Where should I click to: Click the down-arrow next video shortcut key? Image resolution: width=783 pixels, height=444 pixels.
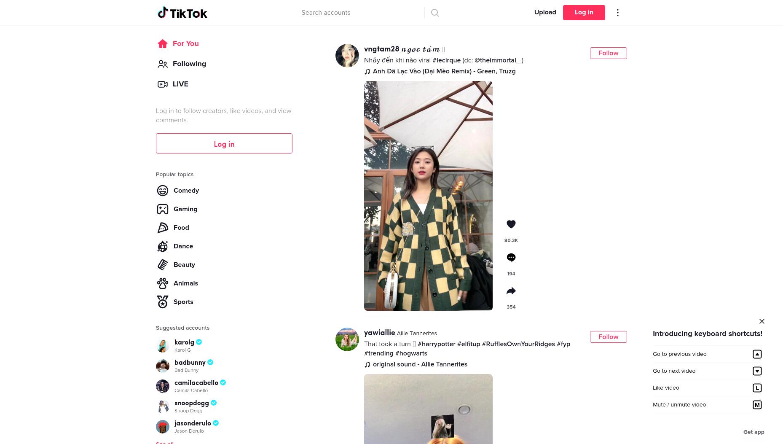(x=757, y=371)
